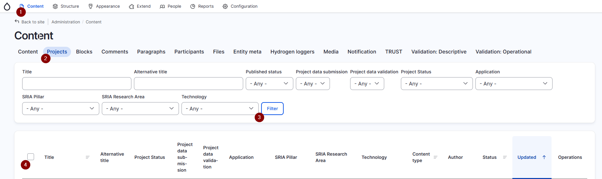The width and height of the screenshot is (602, 179).
Task: Click the Back to site arrow icon
Action: [17, 21]
